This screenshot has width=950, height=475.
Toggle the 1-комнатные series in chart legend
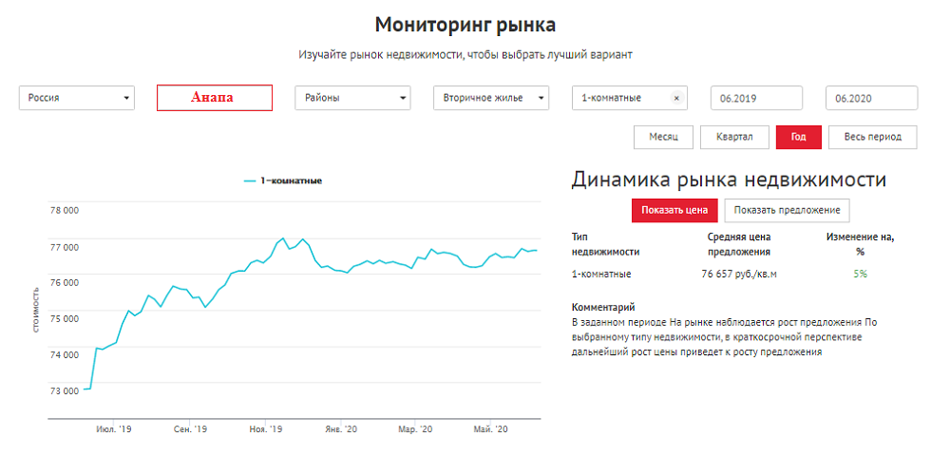283,180
